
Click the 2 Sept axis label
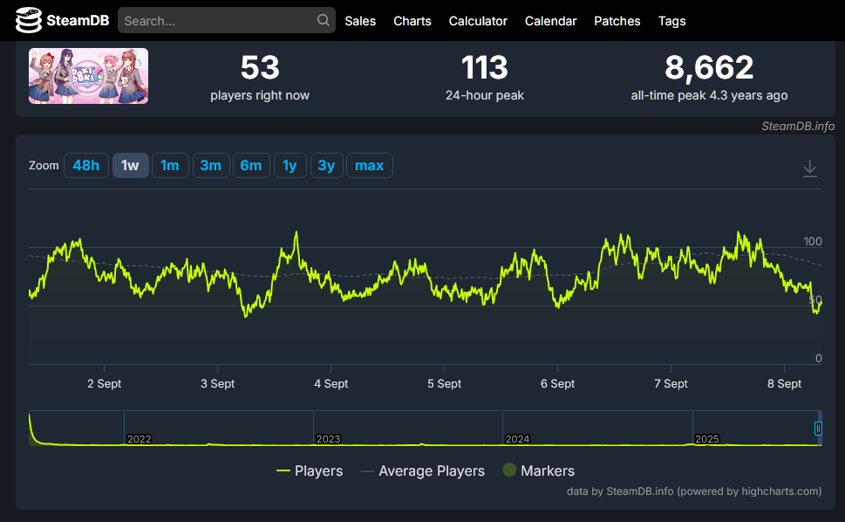pyautogui.click(x=104, y=383)
